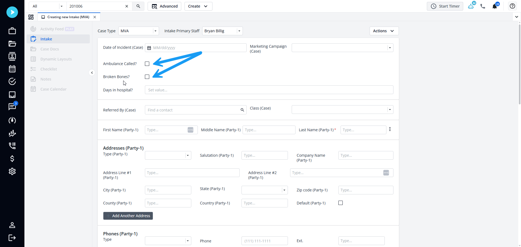Open the address Type (Party-1) dropdown
The width and height of the screenshot is (521, 247).
168,155
